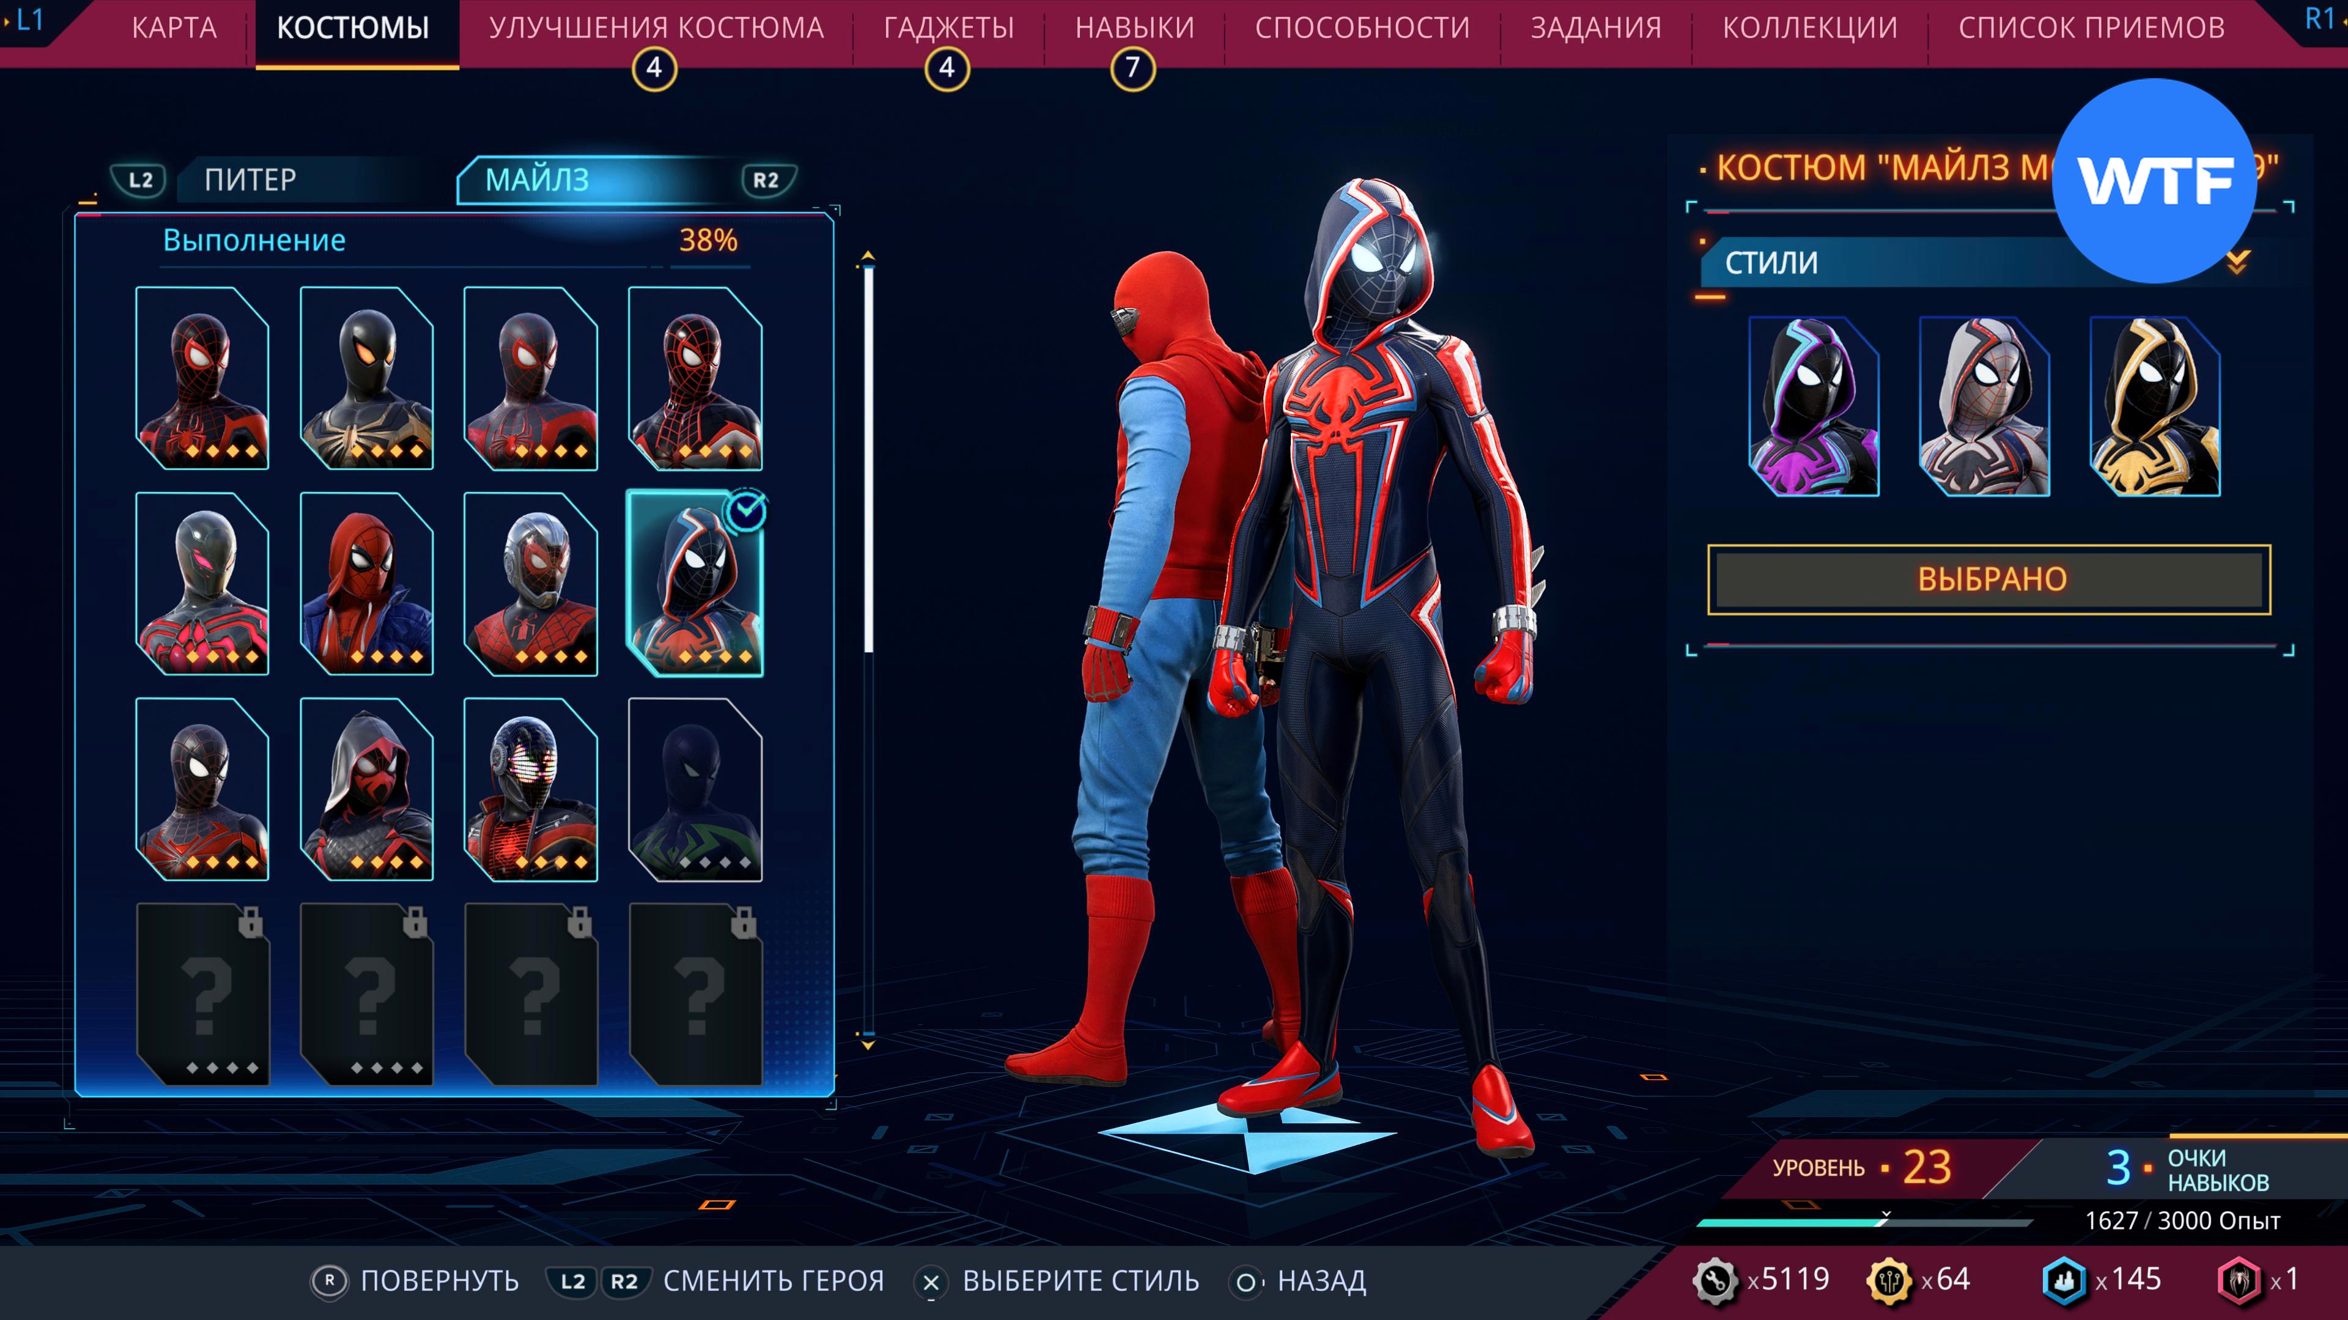Screen dimensions: 2348x1320
Task: Click the checkmark on the equipped suit
Action: click(x=747, y=512)
